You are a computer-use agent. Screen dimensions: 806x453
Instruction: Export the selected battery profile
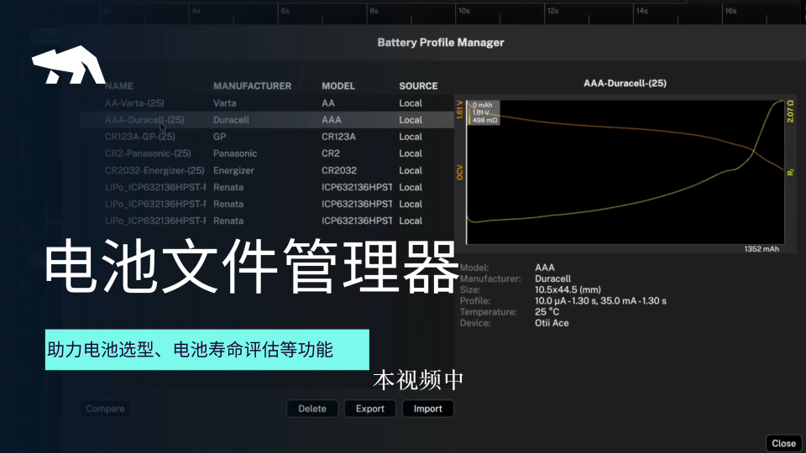[x=370, y=409]
